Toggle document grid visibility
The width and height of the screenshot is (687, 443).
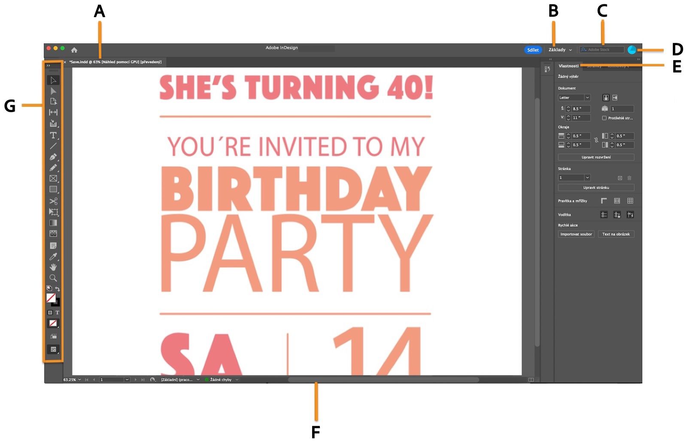pos(630,201)
